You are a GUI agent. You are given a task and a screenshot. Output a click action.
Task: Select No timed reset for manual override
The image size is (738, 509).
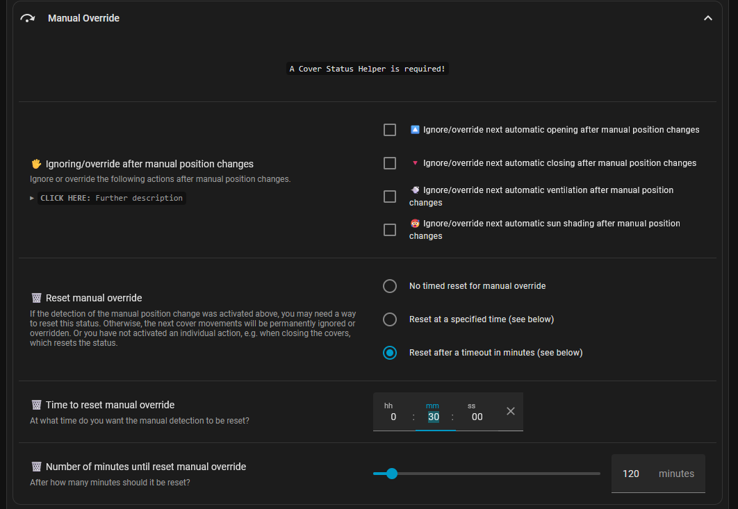pos(390,286)
